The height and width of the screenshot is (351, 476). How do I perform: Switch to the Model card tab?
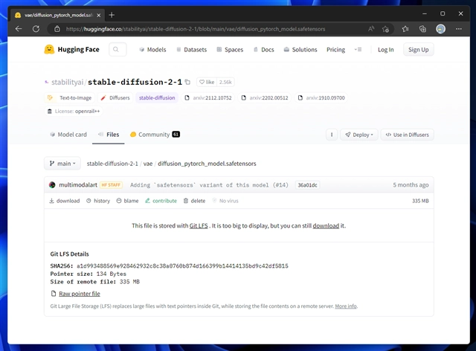click(68, 135)
